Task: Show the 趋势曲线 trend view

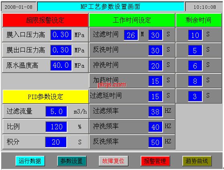Action: [197, 161]
